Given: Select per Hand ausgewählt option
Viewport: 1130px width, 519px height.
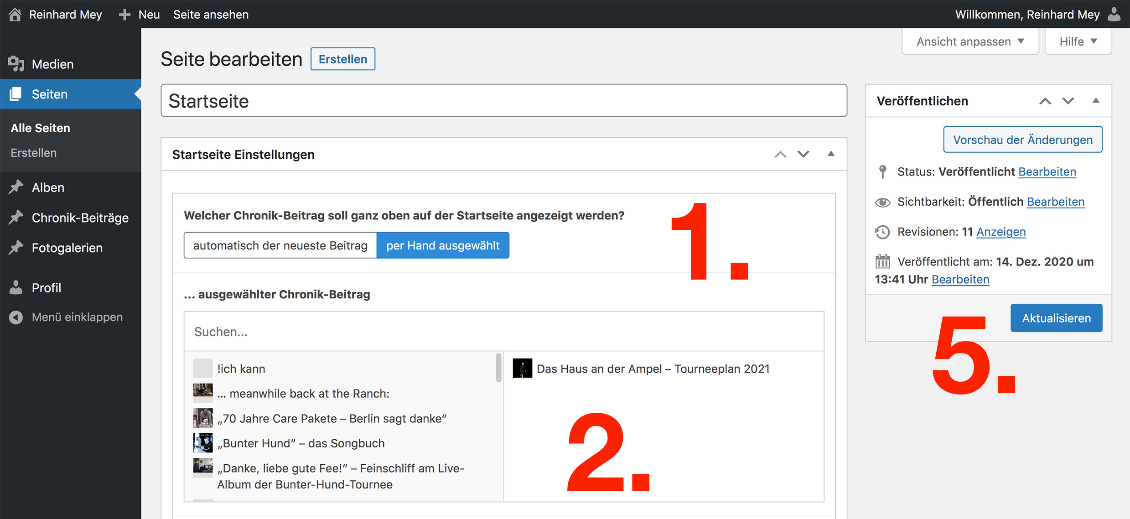Looking at the screenshot, I should [x=443, y=245].
